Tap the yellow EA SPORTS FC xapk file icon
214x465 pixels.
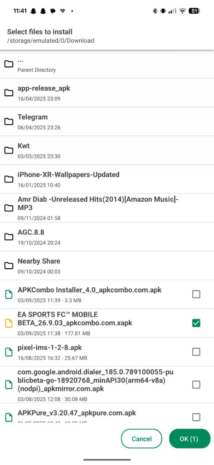point(9,323)
